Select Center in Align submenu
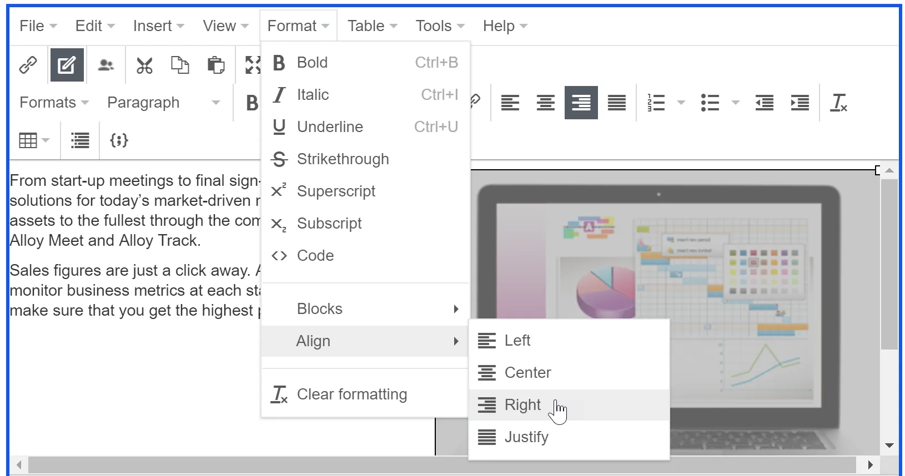 (569, 373)
